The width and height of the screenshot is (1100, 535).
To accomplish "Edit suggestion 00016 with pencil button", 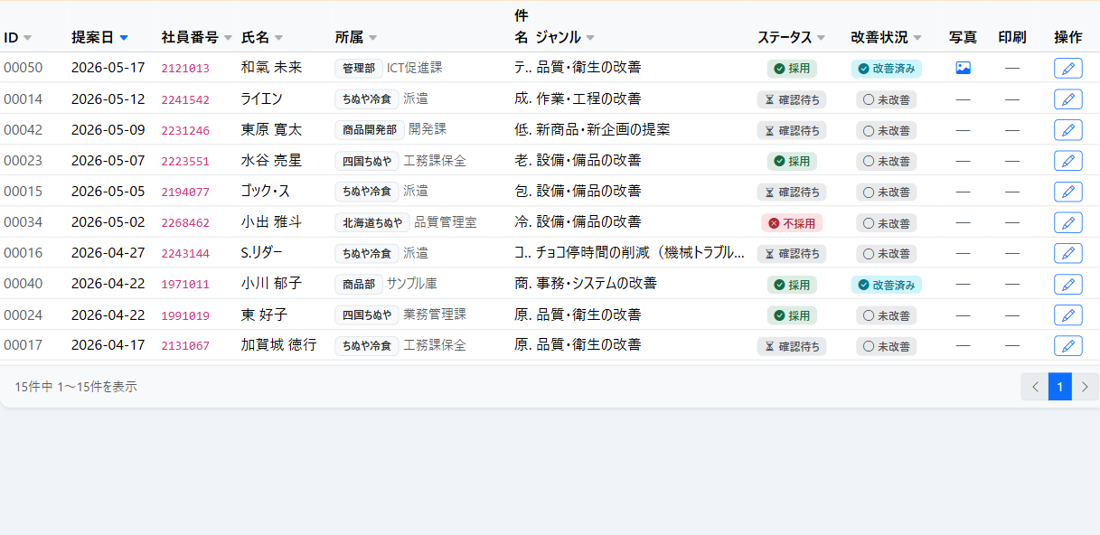I will [x=1067, y=253].
